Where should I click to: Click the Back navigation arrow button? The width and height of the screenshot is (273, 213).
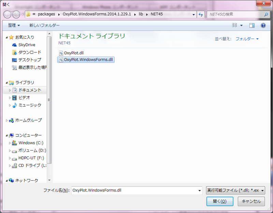point(8,14)
